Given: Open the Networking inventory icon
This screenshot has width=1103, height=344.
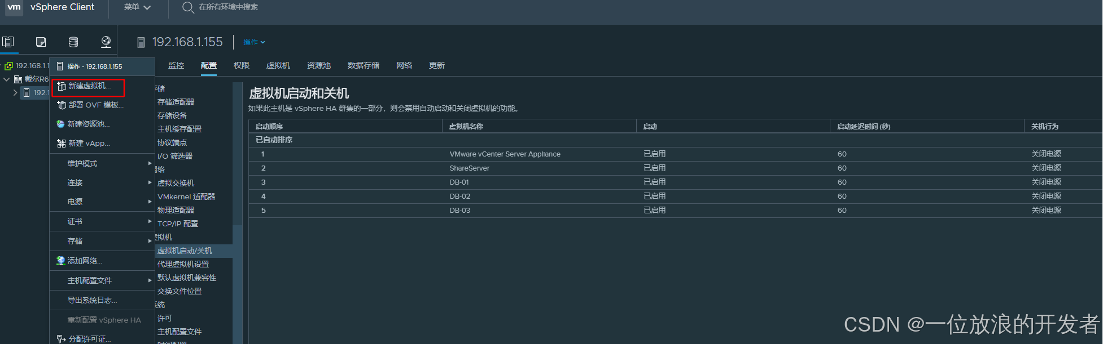Looking at the screenshot, I should tap(106, 42).
